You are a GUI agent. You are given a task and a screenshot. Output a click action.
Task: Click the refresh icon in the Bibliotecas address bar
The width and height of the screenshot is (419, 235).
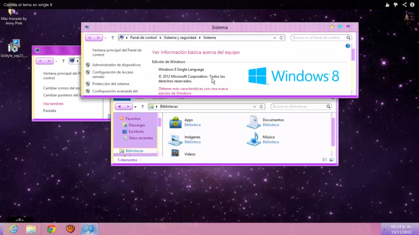point(261,106)
